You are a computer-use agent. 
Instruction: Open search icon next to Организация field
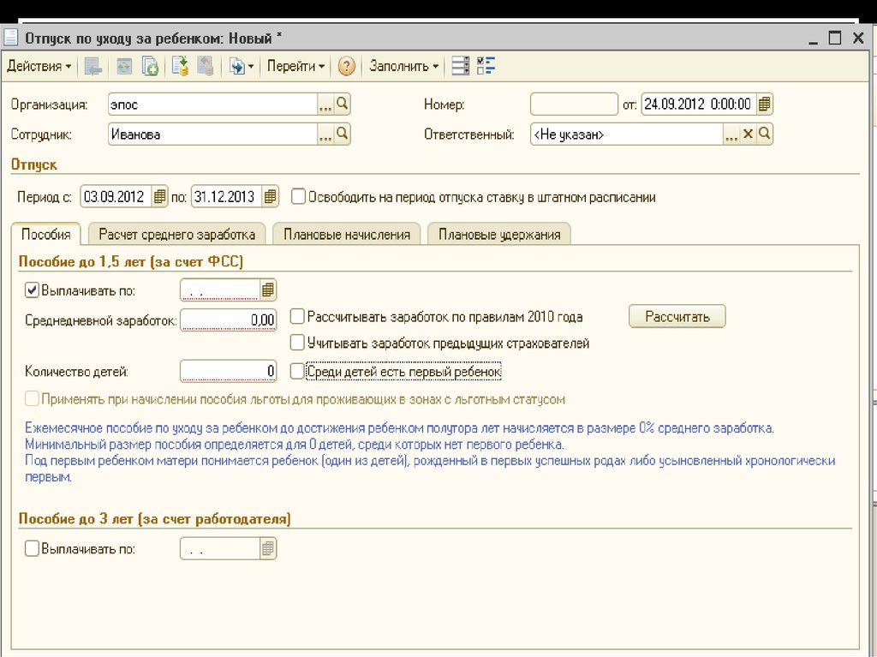pos(342,105)
